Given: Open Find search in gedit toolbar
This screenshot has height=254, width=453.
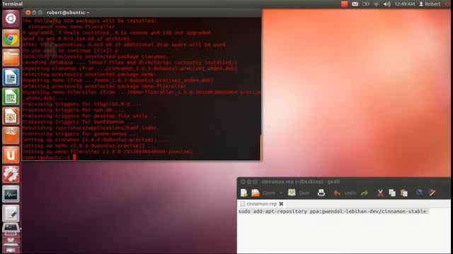Looking at the screenshot, I should pyautogui.click(x=420, y=193).
